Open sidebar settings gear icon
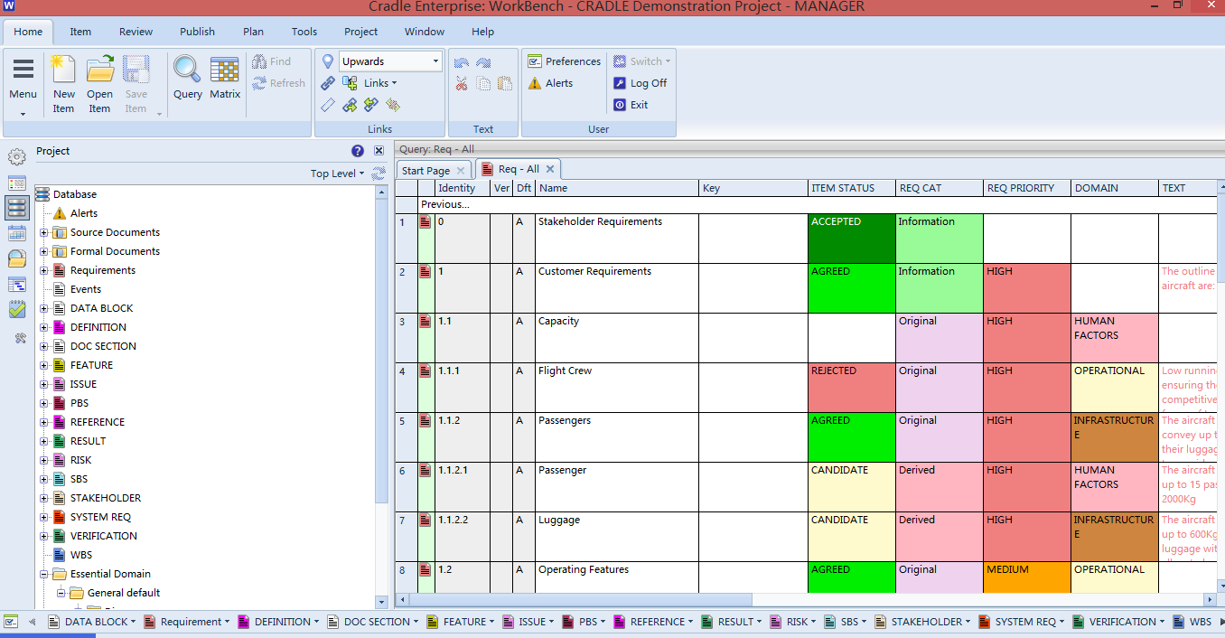Screen dimensions: 1225x638 (x=17, y=157)
